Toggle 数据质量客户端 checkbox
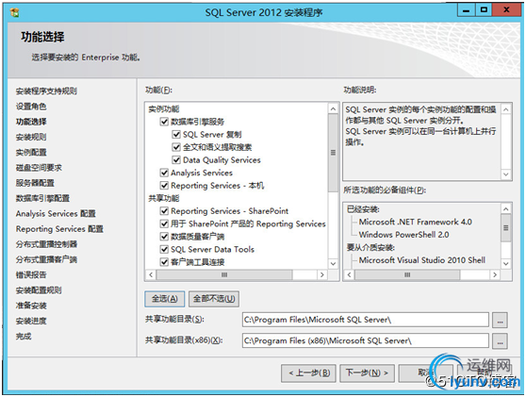Image resolution: width=526 pixels, height=397 pixels. tap(164, 237)
